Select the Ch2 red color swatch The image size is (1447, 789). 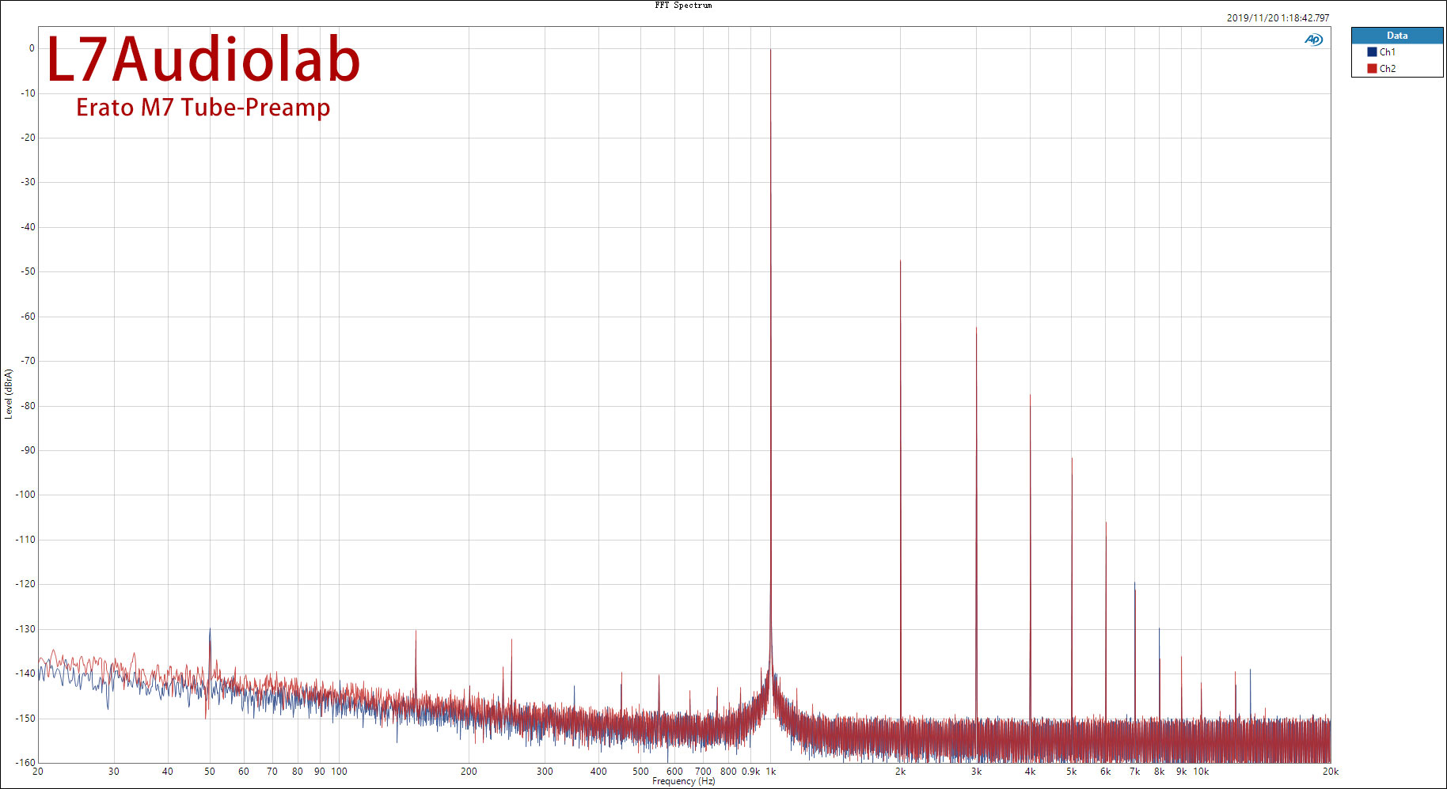1372,69
